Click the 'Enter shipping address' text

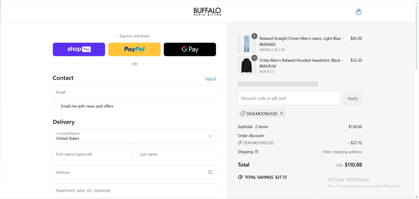(342, 152)
